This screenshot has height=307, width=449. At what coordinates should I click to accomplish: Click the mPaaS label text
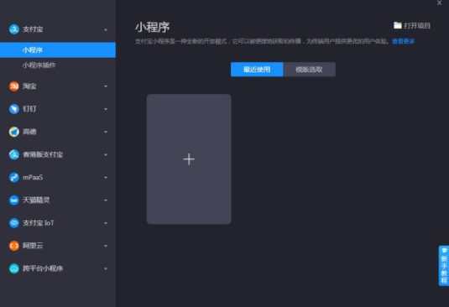[33, 177]
